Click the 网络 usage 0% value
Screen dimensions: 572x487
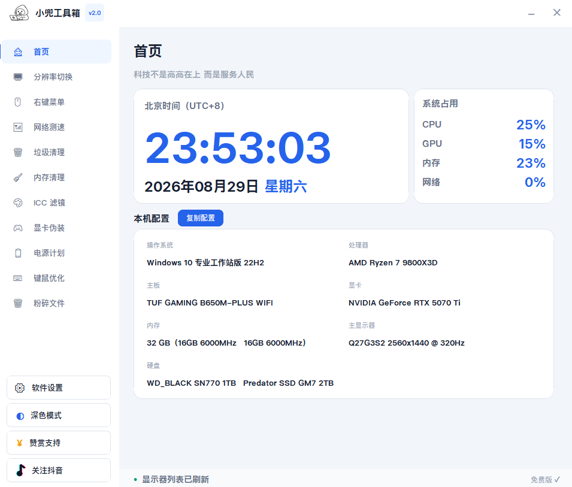[x=535, y=182]
